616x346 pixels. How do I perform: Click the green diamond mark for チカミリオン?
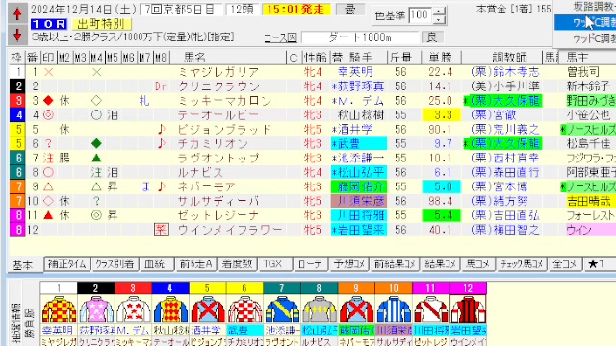(96, 143)
